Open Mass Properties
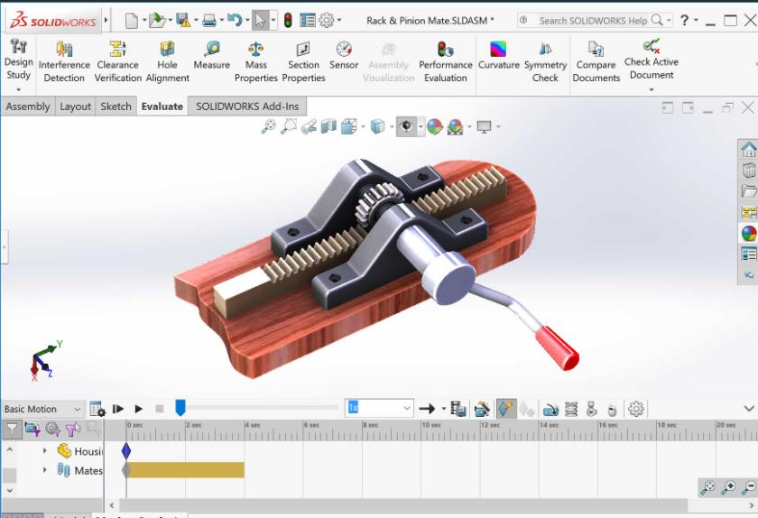This screenshot has height=518, width=758. pyautogui.click(x=255, y=62)
